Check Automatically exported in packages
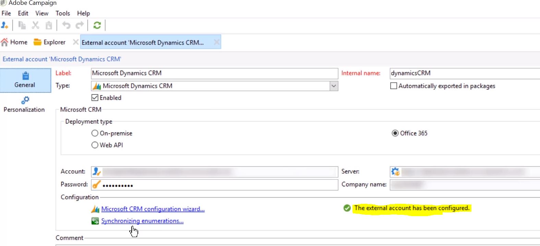540x246 pixels. coord(394,86)
